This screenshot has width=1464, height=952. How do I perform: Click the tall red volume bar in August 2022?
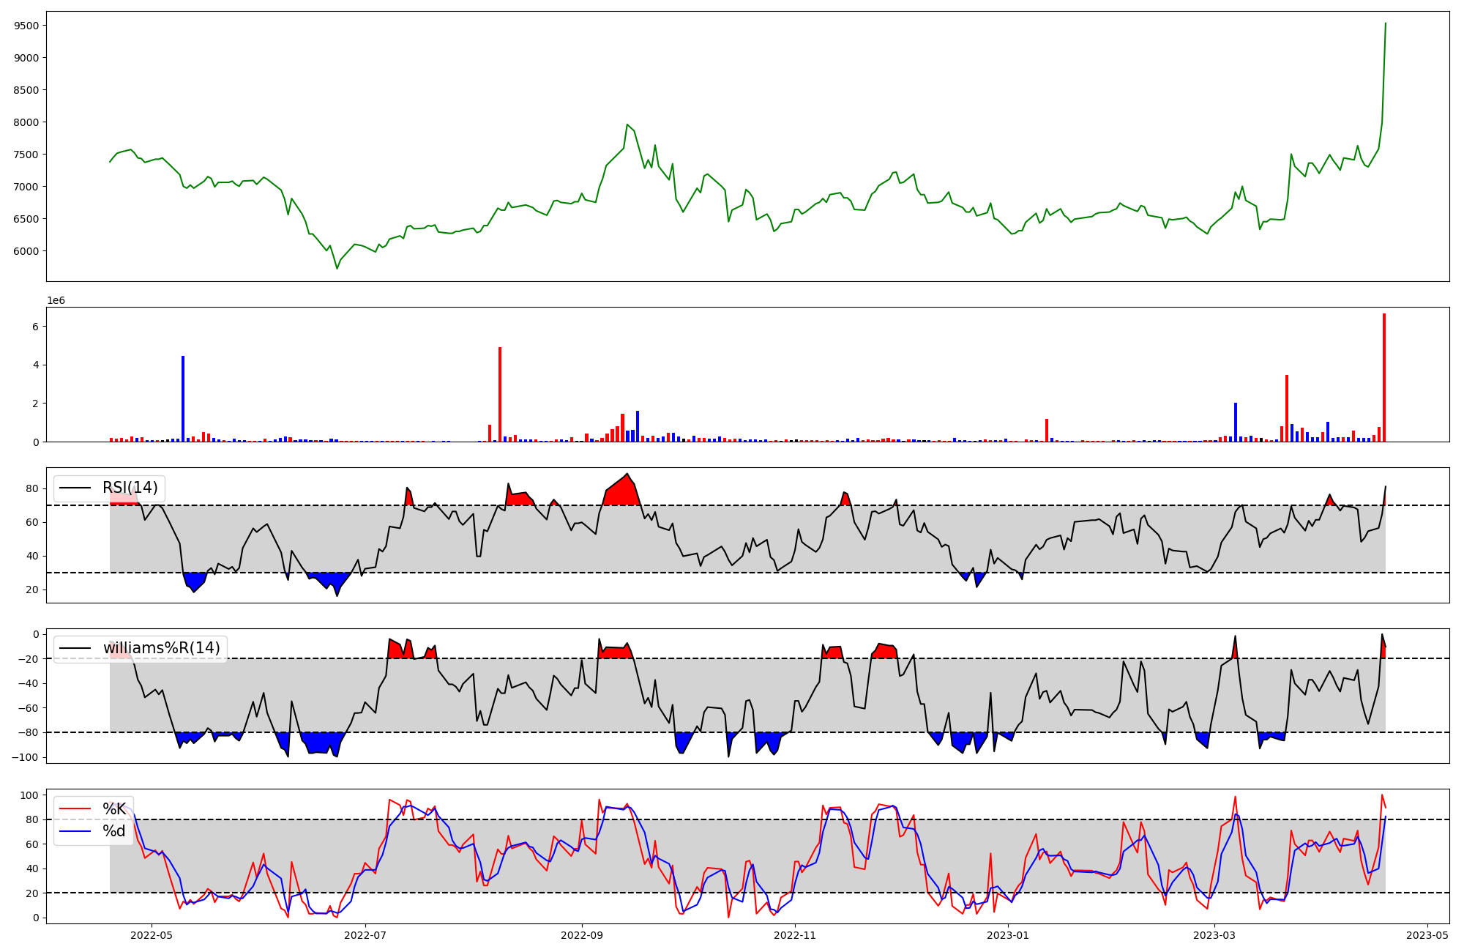pyautogui.click(x=500, y=395)
